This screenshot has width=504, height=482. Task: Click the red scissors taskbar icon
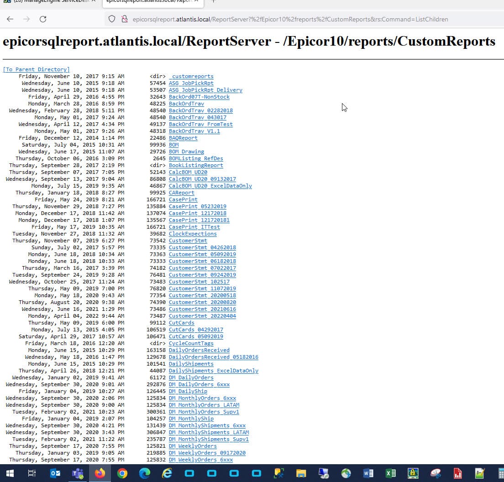pos(436,473)
